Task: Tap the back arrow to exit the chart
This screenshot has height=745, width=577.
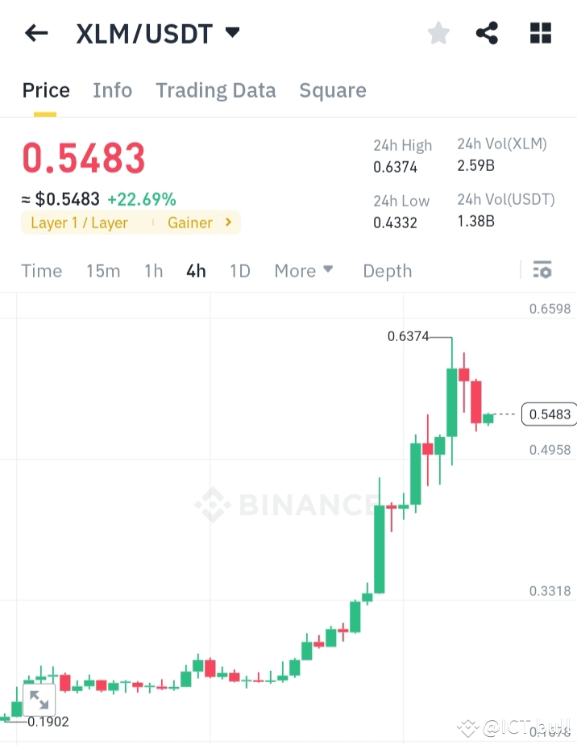Action: (36, 33)
